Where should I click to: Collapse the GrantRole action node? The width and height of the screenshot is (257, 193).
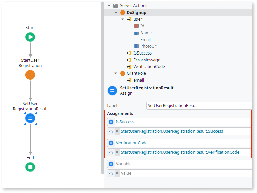[x=116, y=73]
